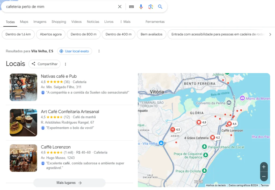Open the Art Café Confeitaria Artesanal listing
This screenshot has height=190, width=275.
click(x=70, y=112)
